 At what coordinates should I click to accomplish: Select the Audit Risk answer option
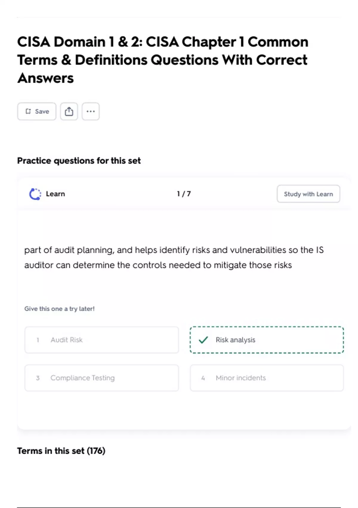[102, 340]
